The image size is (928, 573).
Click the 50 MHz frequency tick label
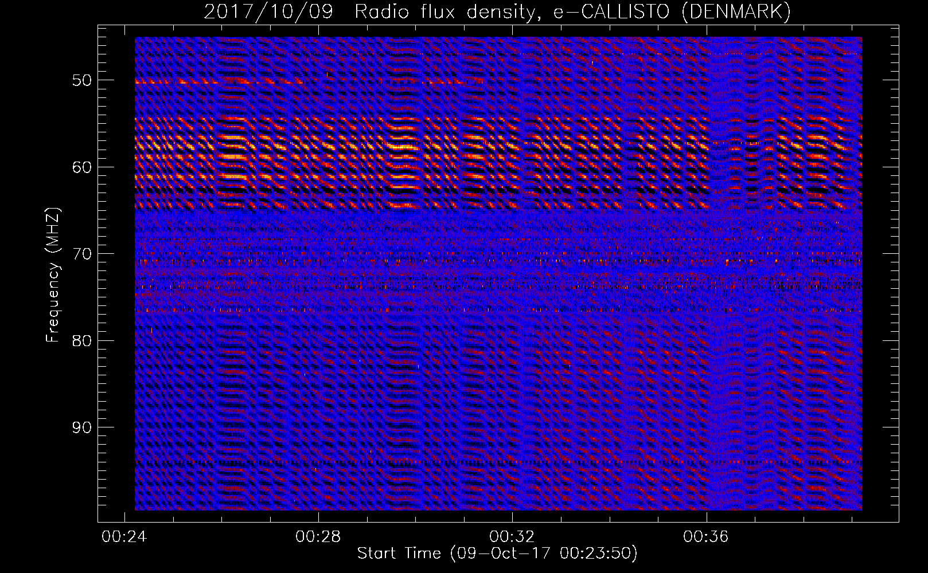(x=82, y=80)
